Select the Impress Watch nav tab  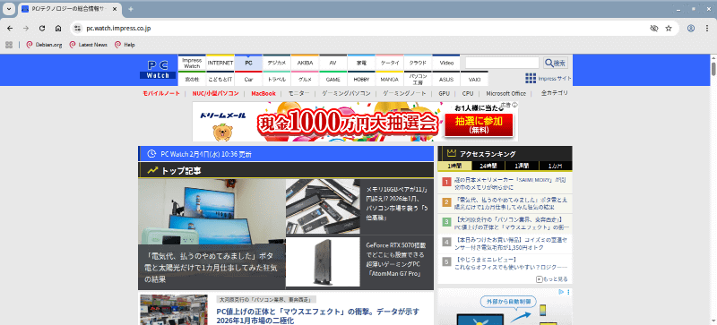(x=192, y=63)
